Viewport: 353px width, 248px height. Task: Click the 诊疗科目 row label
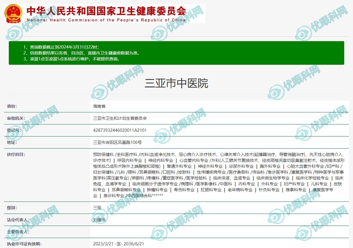tap(16, 154)
